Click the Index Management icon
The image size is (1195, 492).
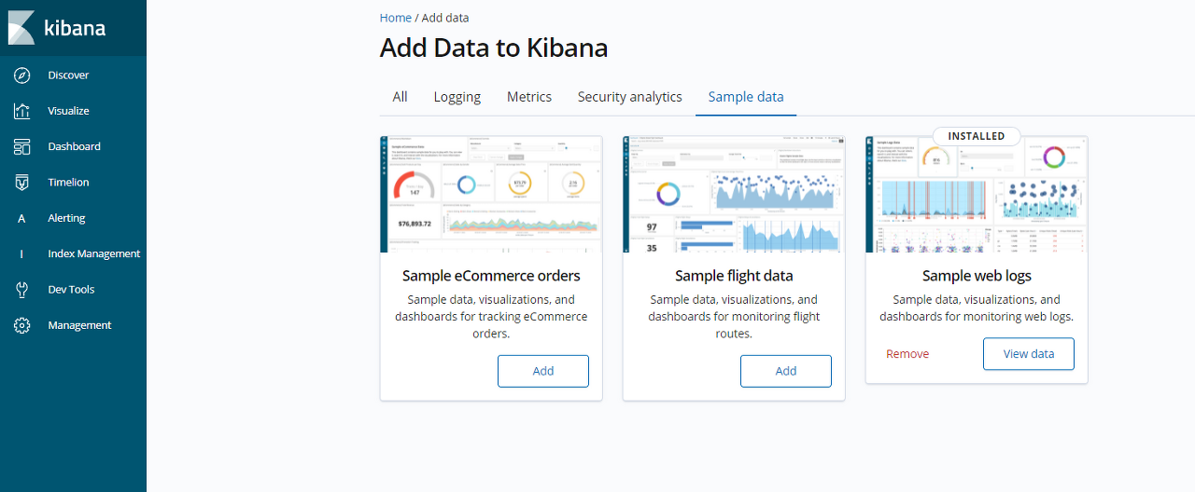pos(22,254)
